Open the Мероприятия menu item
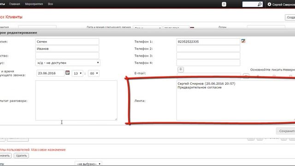 34,4
